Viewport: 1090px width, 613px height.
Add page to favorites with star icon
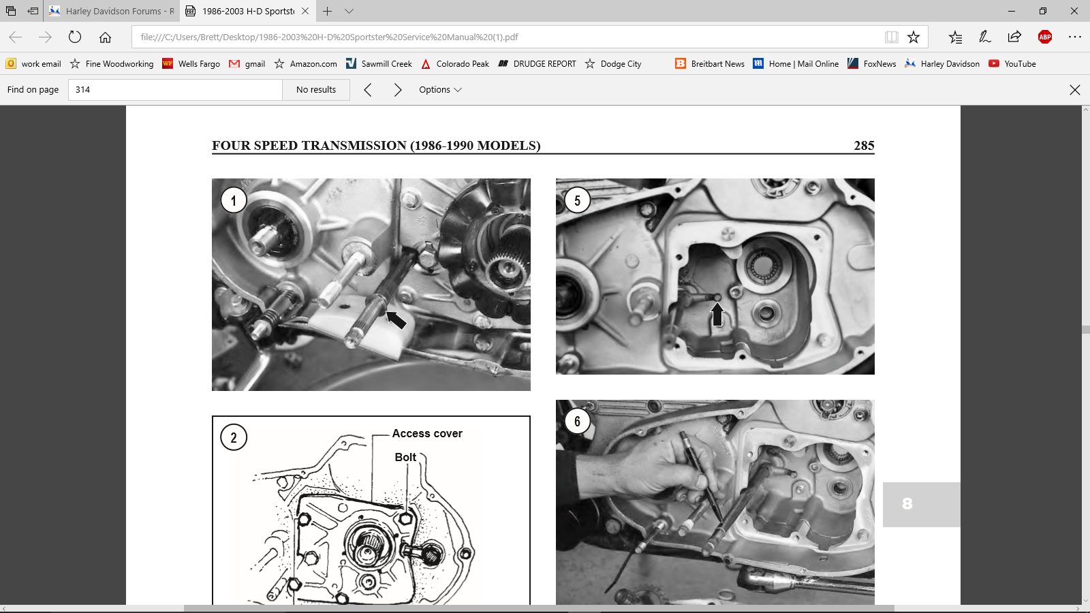pos(914,37)
